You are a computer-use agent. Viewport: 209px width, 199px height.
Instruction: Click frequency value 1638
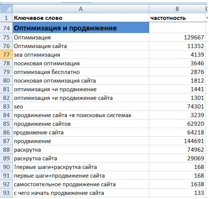pos(197,184)
